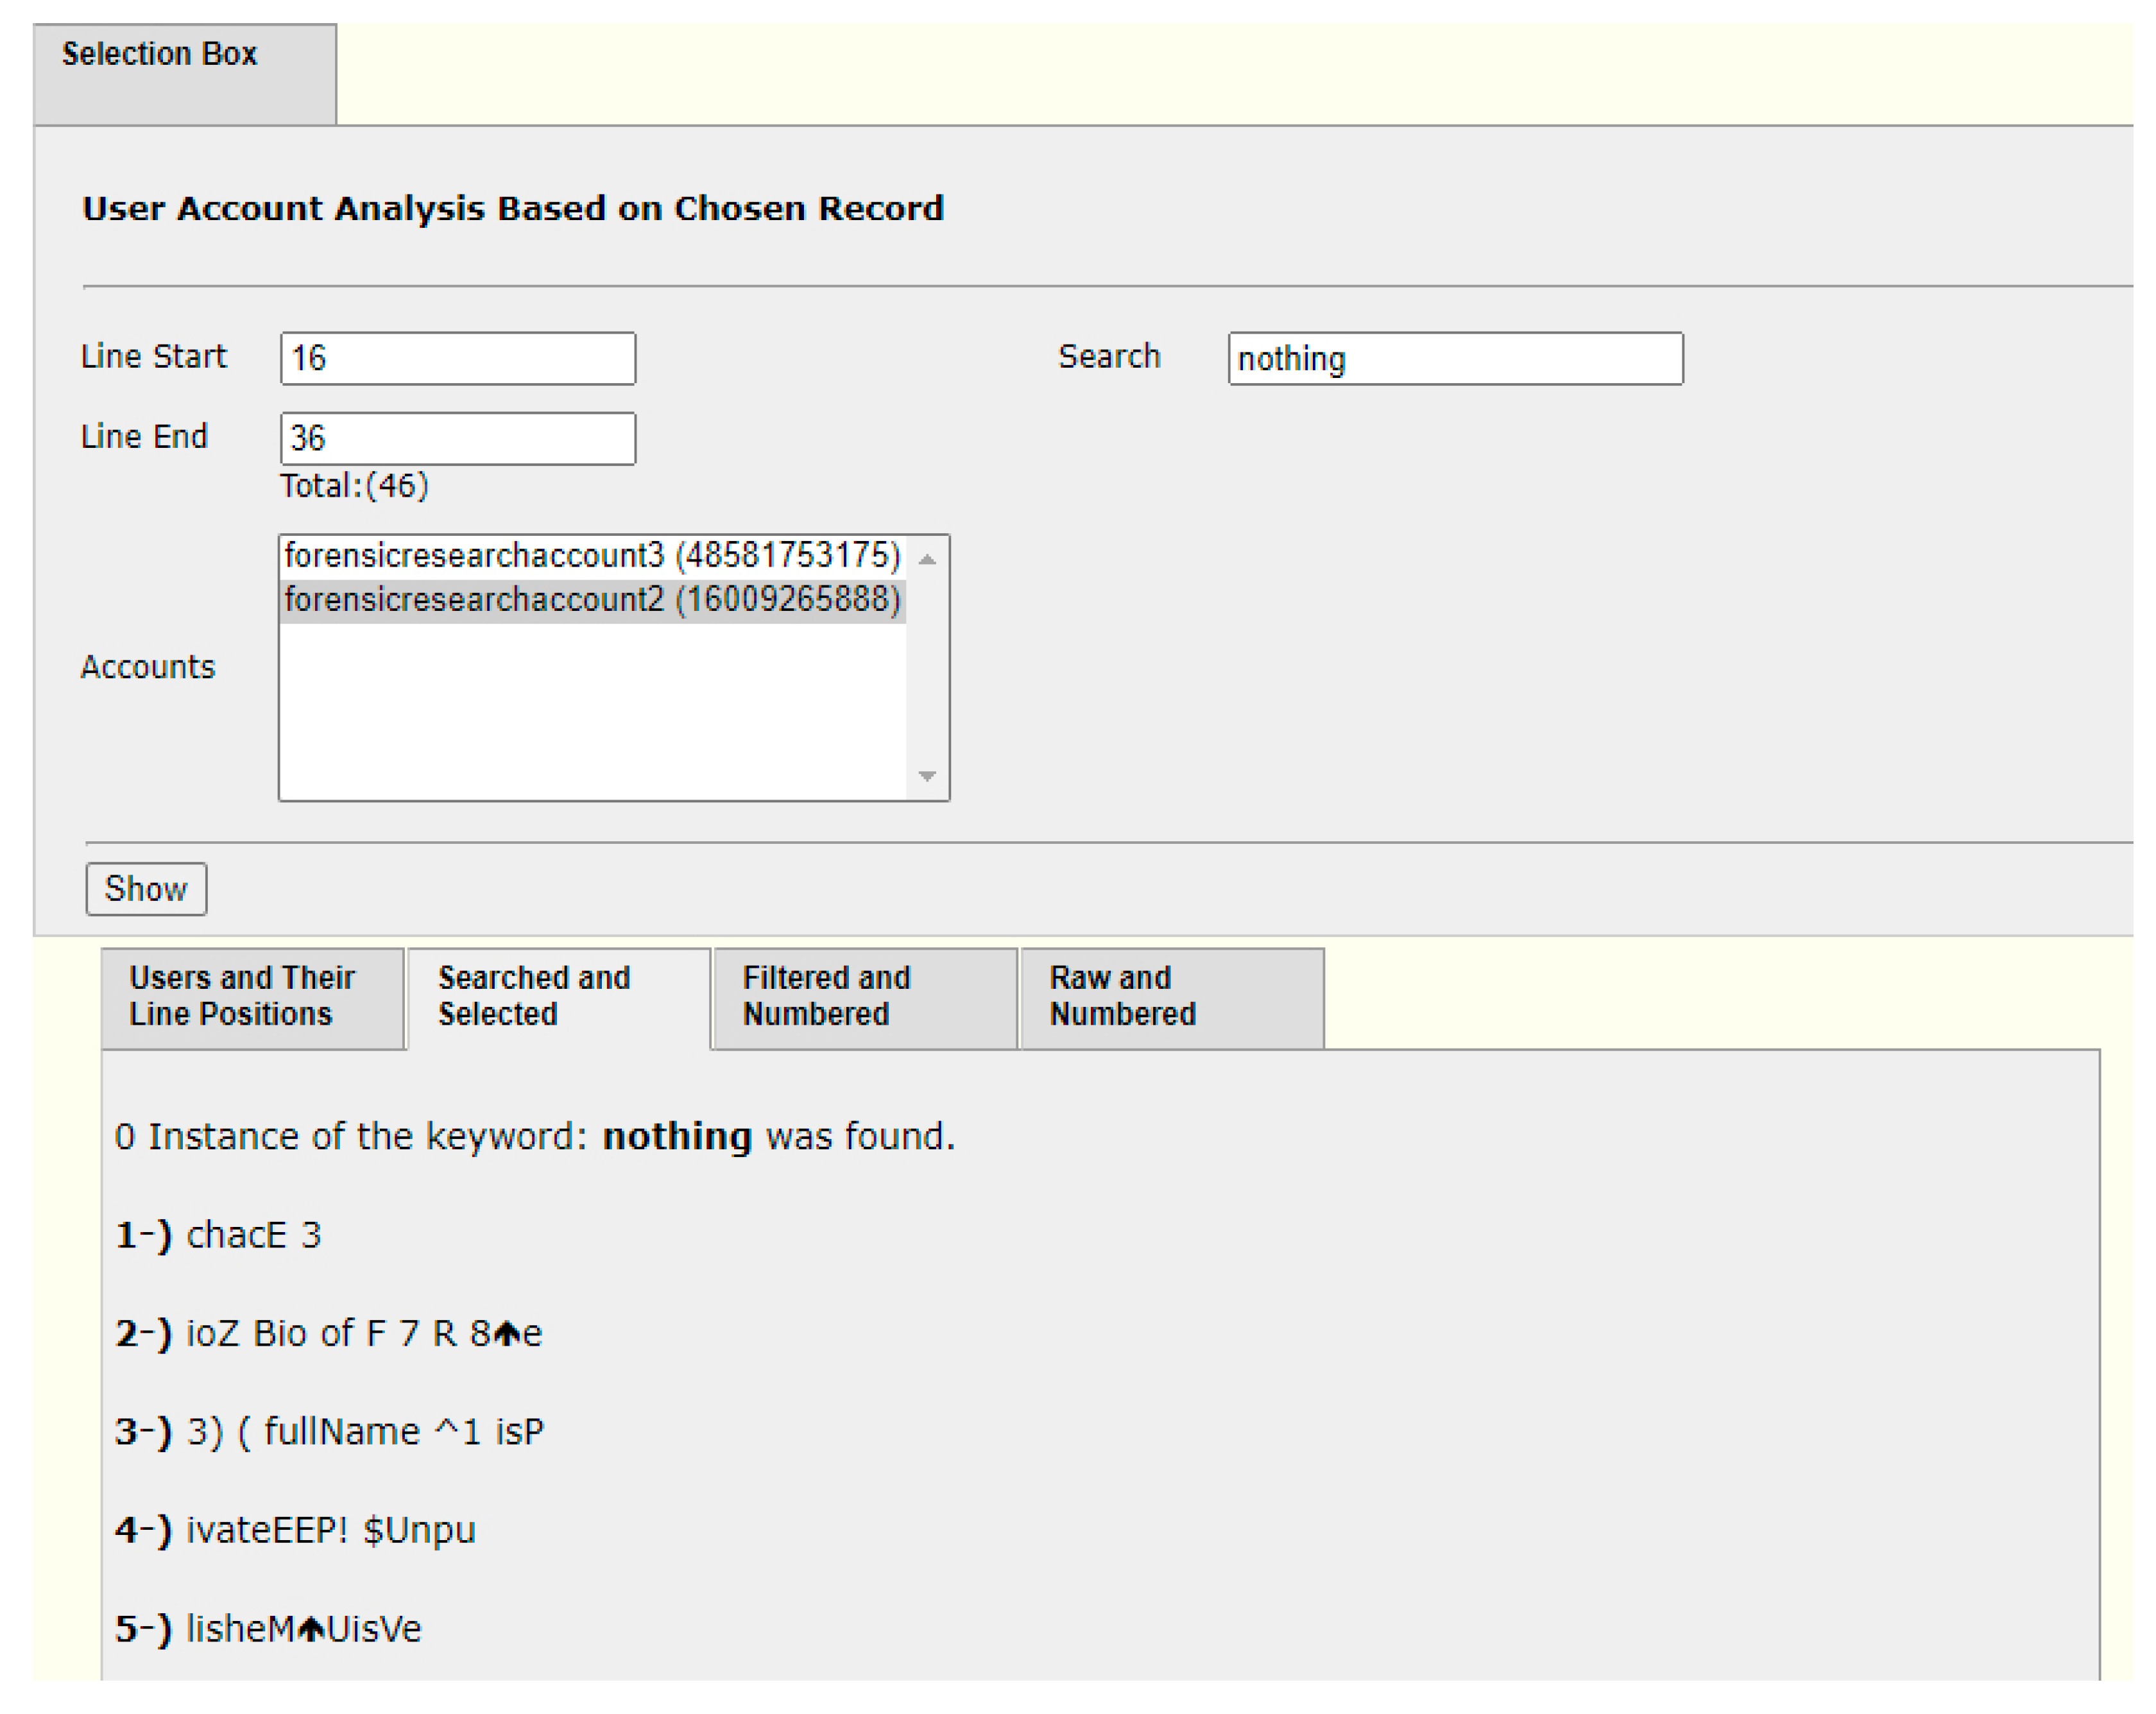The width and height of the screenshot is (2156, 1714).
Task: Click the Search keyword input field
Action: point(1454,358)
